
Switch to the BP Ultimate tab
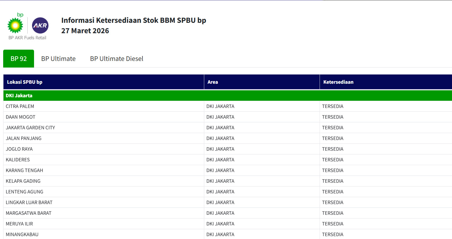point(58,59)
